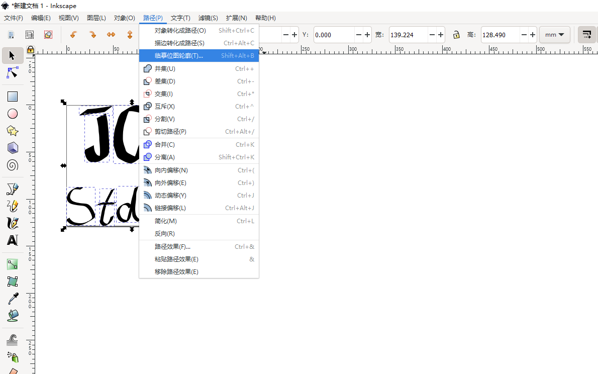Choose 剪切路径(P)
598x374 pixels.
pyautogui.click(x=199, y=132)
